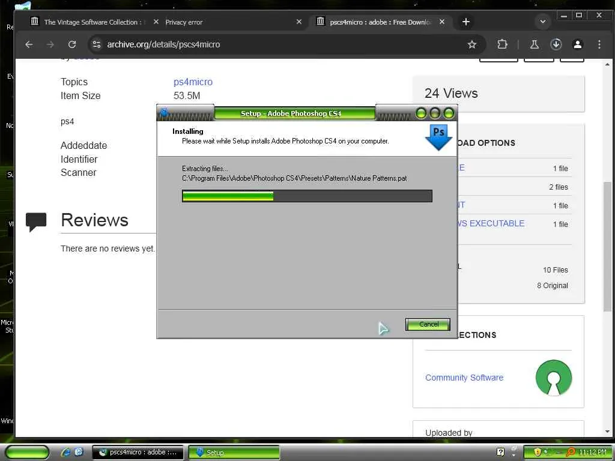
Task: Click the "8 Original" count
Action: tap(553, 285)
